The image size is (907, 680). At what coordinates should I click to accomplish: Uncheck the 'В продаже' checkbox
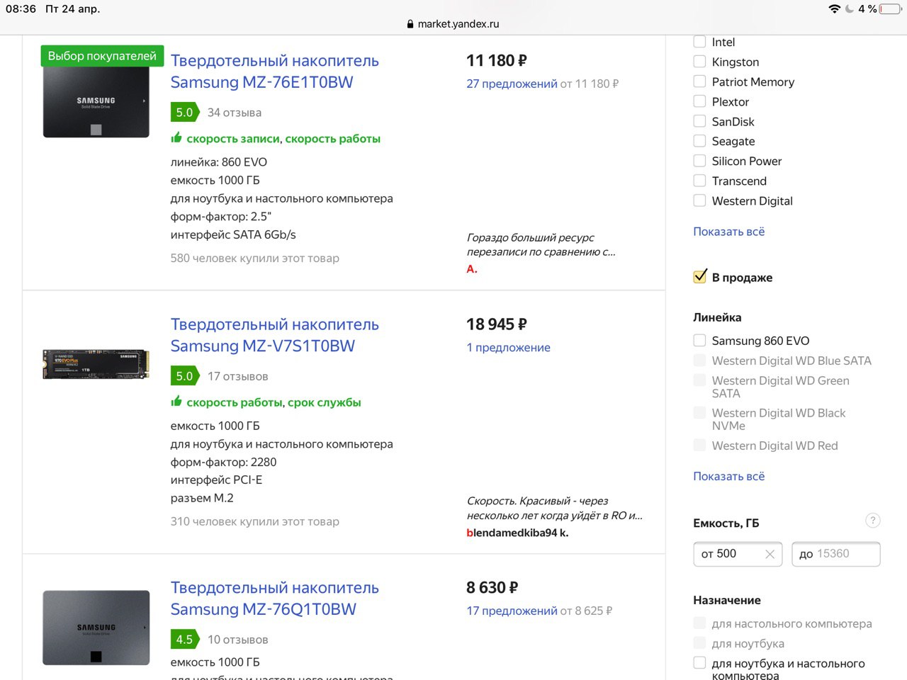pos(699,277)
